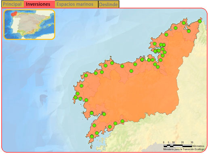208x154 pixels.
Task: Click the red highlighted region in inset map
Action: (x=14, y=14)
